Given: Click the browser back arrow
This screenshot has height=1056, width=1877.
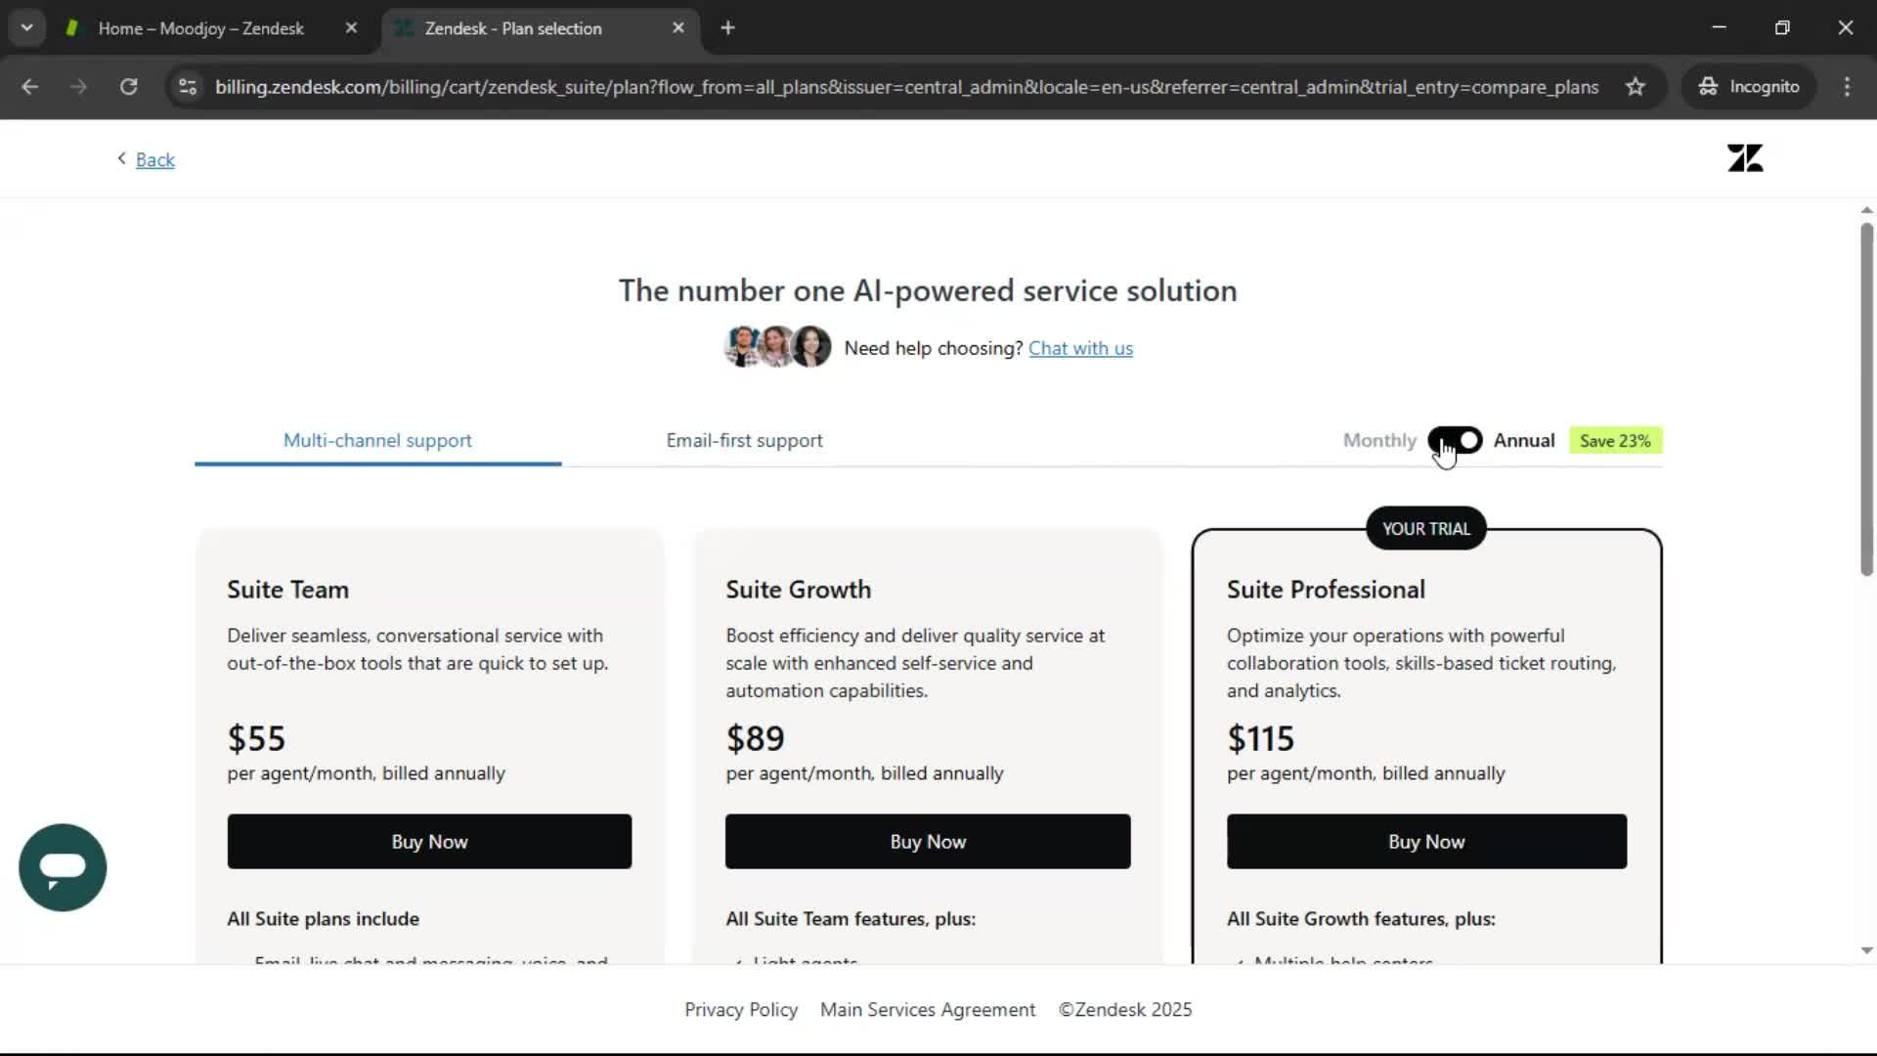Looking at the screenshot, I should click(x=30, y=87).
